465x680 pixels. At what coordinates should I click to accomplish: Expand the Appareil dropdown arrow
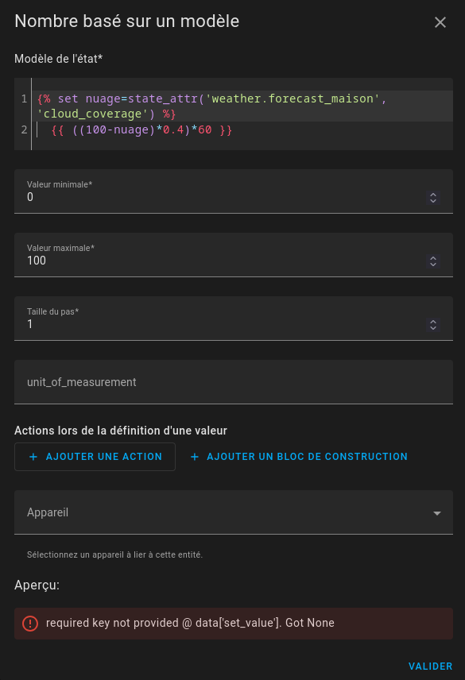(x=437, y=513)
